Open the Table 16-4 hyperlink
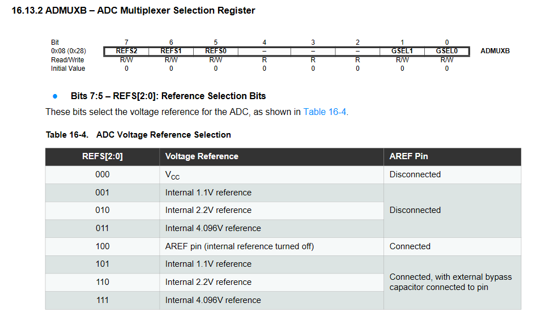This screenshot has height=320, width=537. click(x=325, y=112)
